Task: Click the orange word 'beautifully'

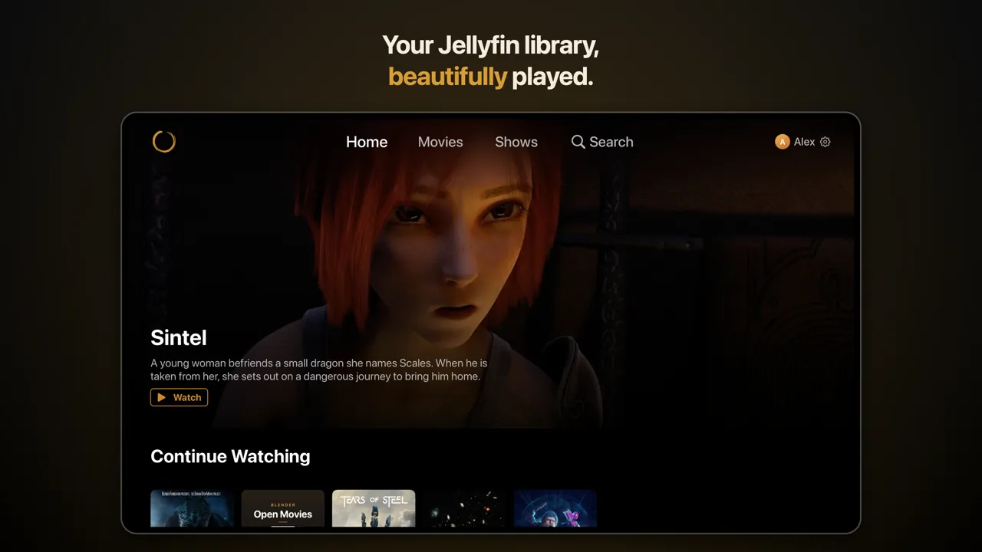Action: pyautogui.click(x=447, y=77)
